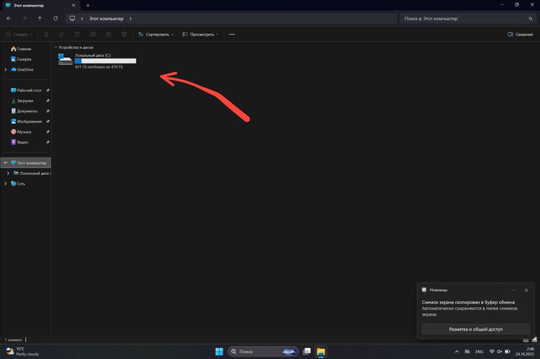Image resolution: width=540 pixels, height=359 pixels.
Task: Collapse the Этот компьютер tree node
Action: [x=5, y=163]
